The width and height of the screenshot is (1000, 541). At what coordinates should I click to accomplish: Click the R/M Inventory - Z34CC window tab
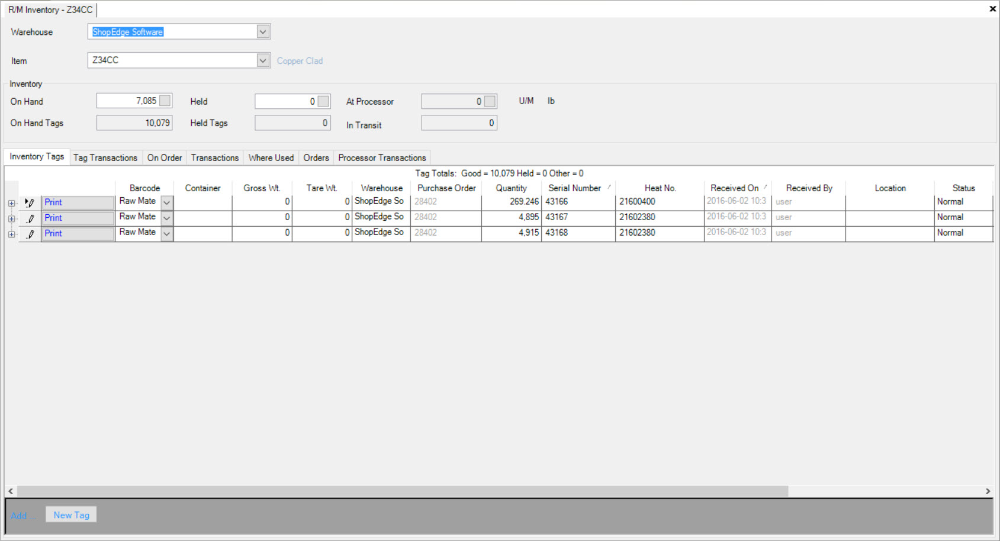(50, 9)
